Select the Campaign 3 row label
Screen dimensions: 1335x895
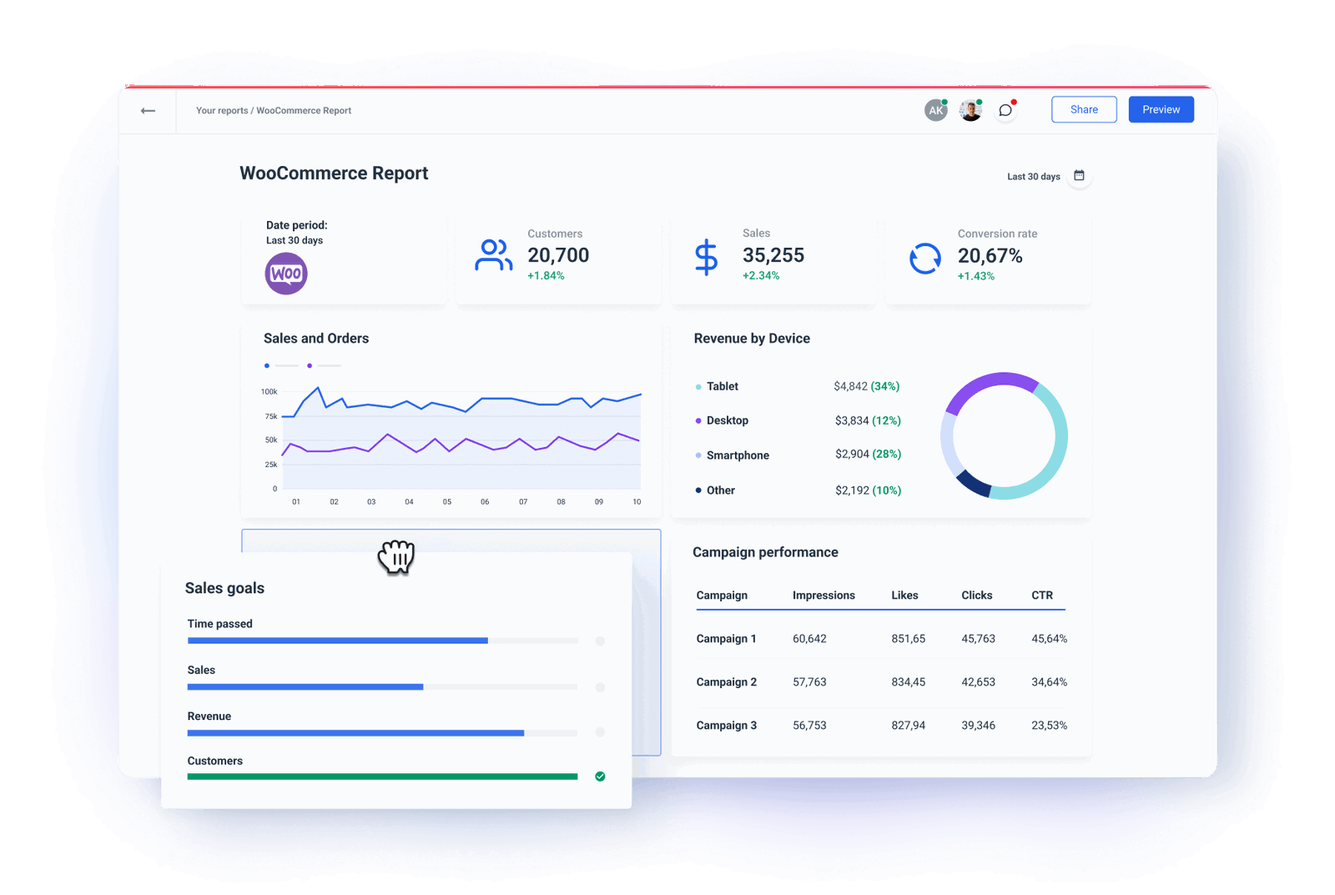tap(726, 725)
